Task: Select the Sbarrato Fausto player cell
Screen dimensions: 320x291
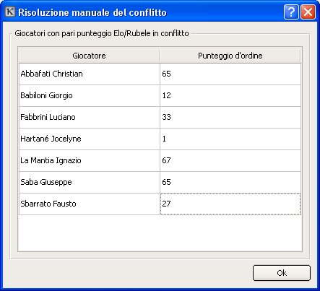Action: (90, 204)
